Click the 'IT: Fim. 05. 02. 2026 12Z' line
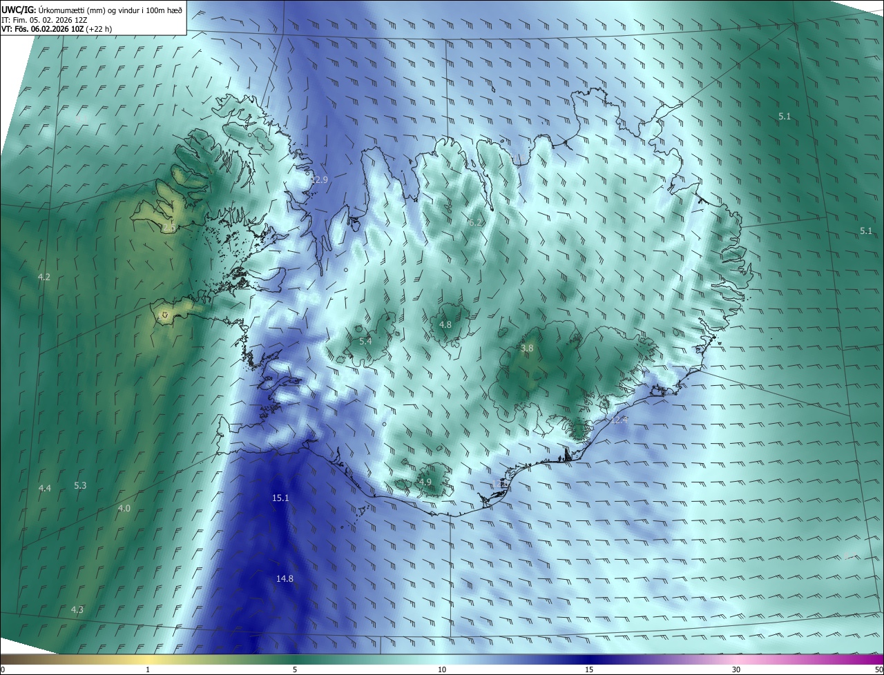The image size is (884, 675). click(x=43, y=19)
